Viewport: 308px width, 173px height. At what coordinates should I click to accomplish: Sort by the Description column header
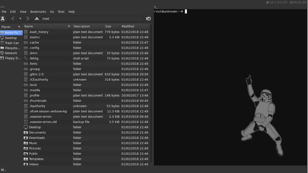click(x=88, y=26)
